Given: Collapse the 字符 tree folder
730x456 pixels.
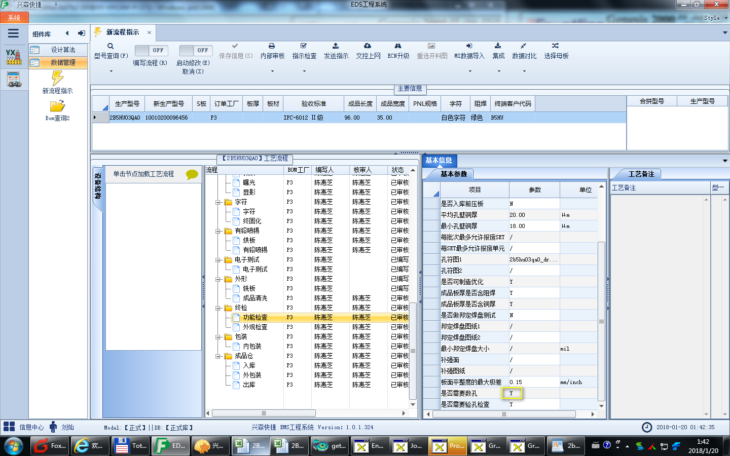Looking at the screenshot, I should coord(218,202).
